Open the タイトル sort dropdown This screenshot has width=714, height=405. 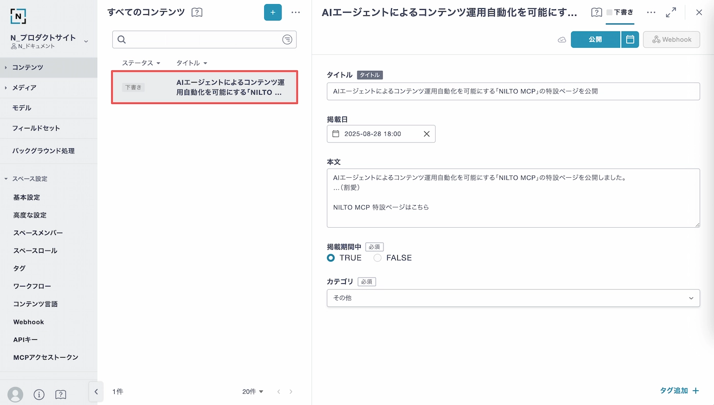pyautogui.click(x=192, y=63)
